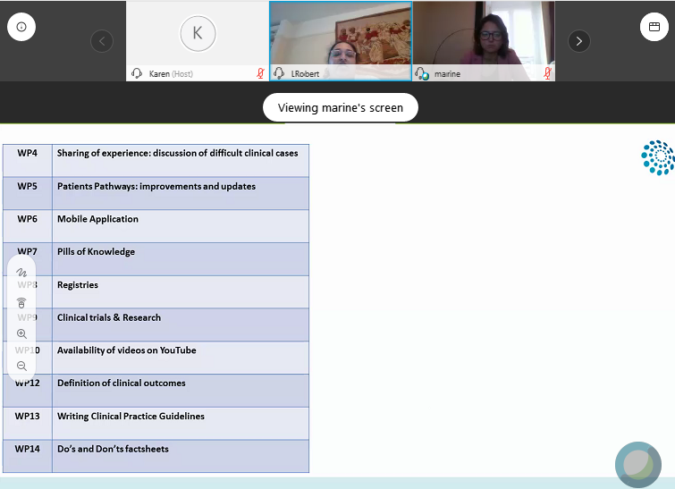
Task: Click the WP5 cell
Action: pos(28,193)
